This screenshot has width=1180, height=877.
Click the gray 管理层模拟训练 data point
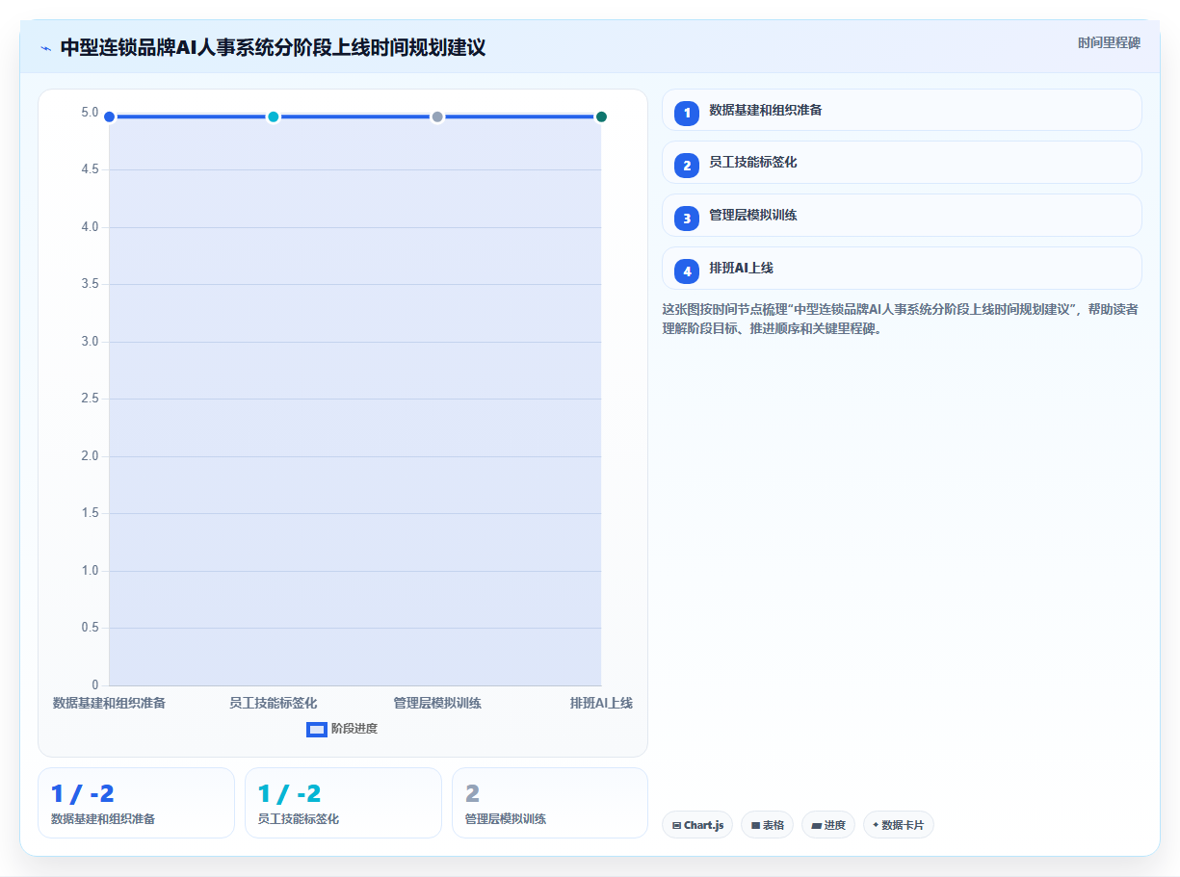click(437, 116)
